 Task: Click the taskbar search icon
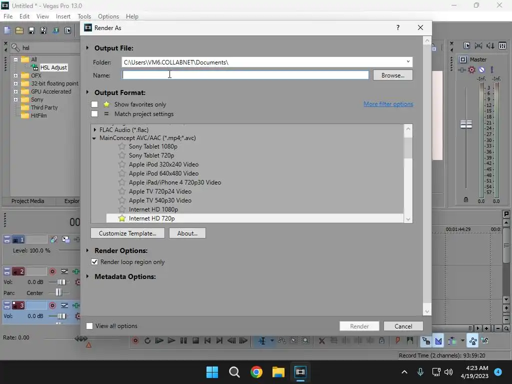[234, 372]
